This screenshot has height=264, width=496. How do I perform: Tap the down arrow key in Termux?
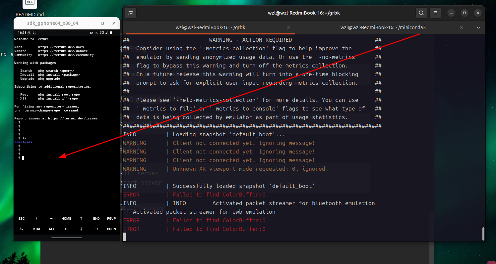coord(81,229)
